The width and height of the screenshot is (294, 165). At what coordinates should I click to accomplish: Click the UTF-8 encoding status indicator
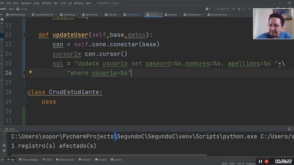pyautogui.click(x=240, y=164)
